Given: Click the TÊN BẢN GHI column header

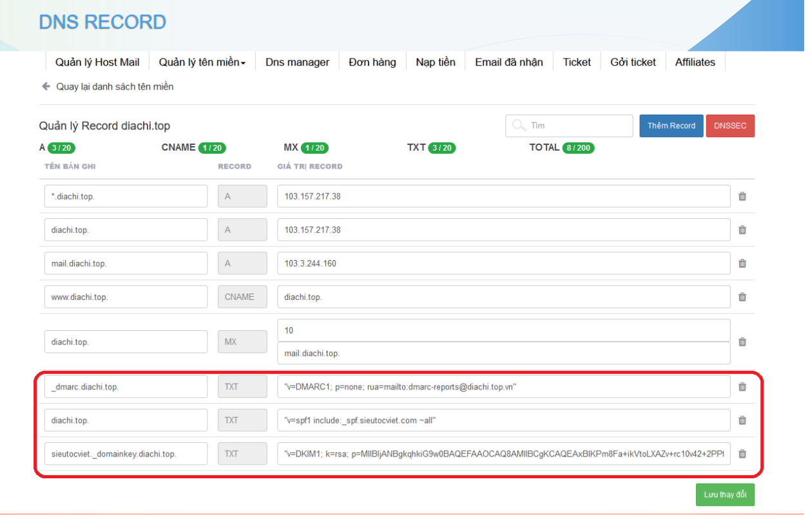Looking at the screenshot, I should point(70,166).
